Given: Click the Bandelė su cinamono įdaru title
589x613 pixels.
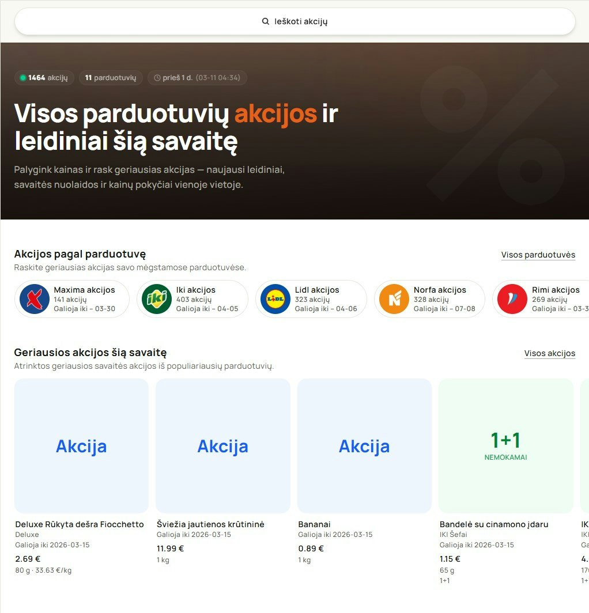Looking at the screenshot, I should pos(493,524).
